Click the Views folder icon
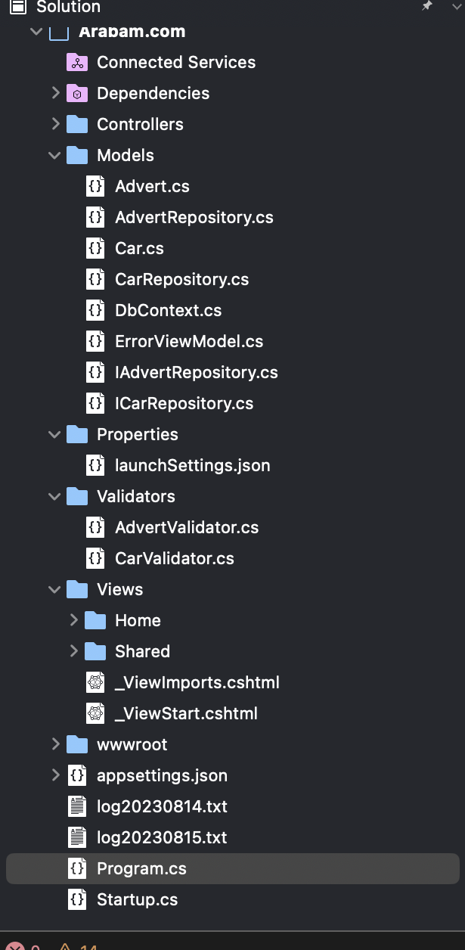465x950 pixels. tap(77, 589)
